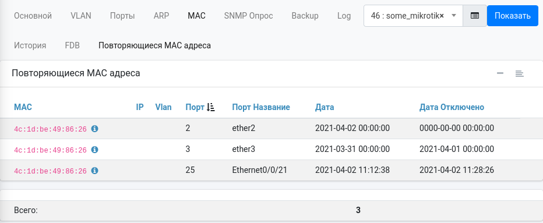Go to the VLAN tab
This screenshot has height=223, width=543.
tap(80, 16)
